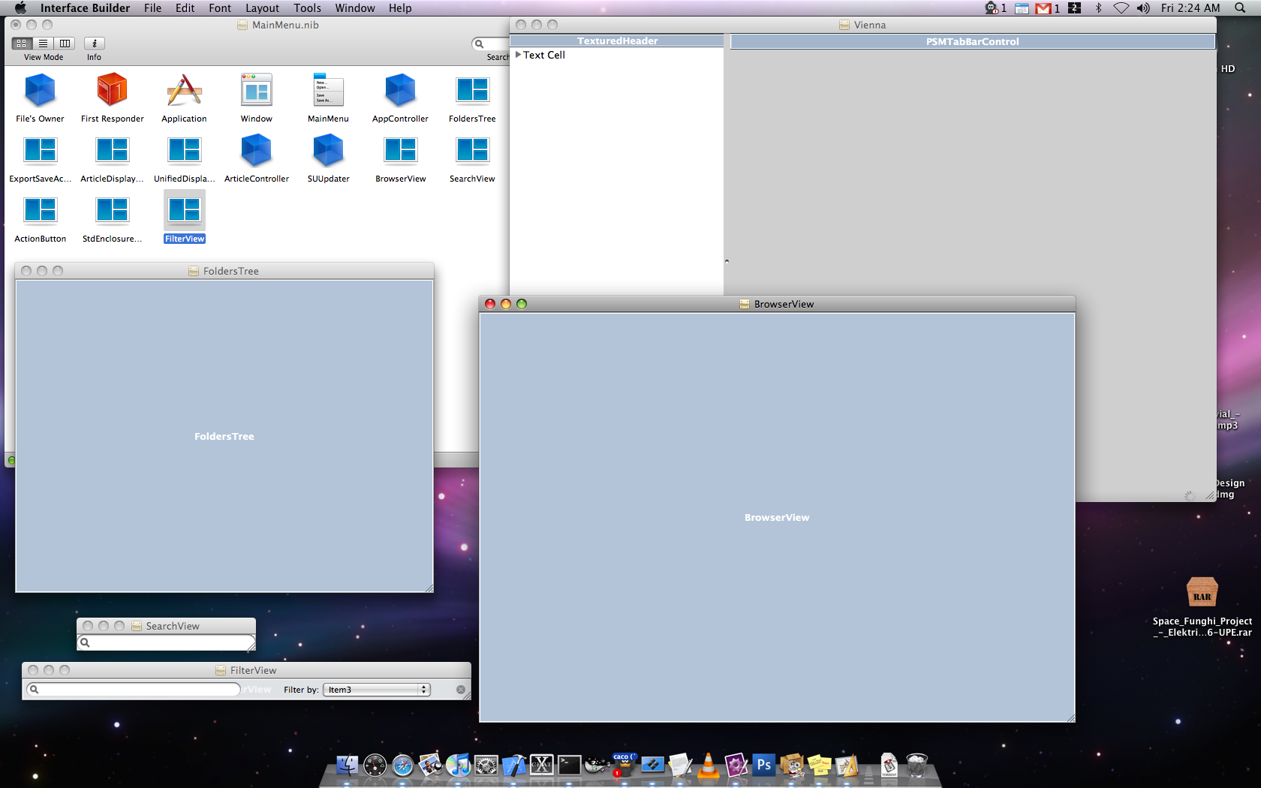Click the SearchView search field
Screen dimensions: 1261x788
click(x=167, y=642)
